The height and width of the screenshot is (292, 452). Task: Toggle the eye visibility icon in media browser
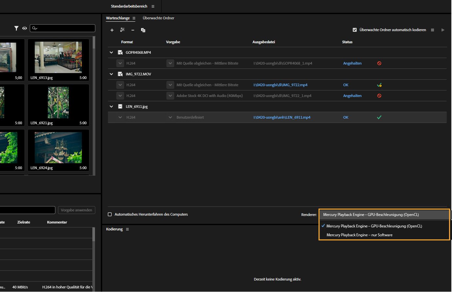pos(25,28)
